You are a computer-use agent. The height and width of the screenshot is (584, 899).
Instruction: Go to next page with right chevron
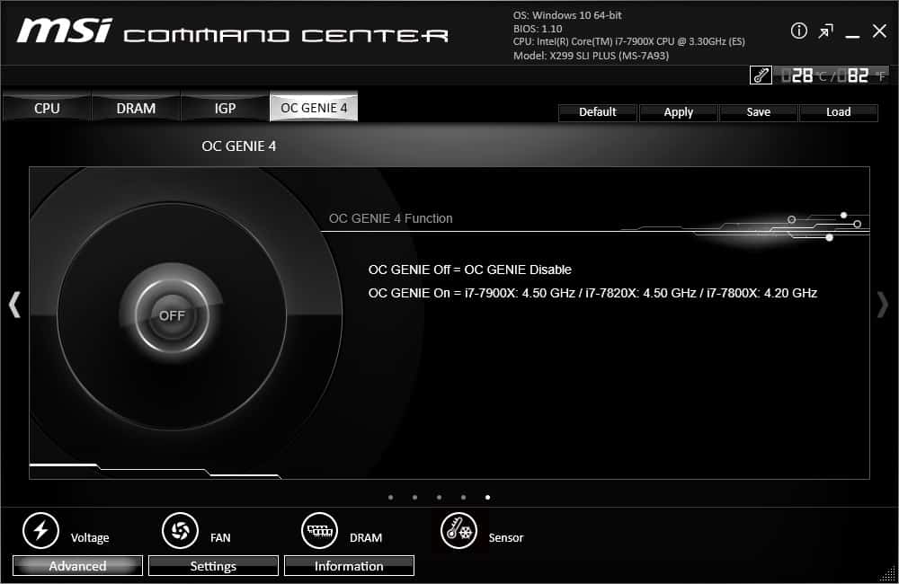[x=883, y=305]
